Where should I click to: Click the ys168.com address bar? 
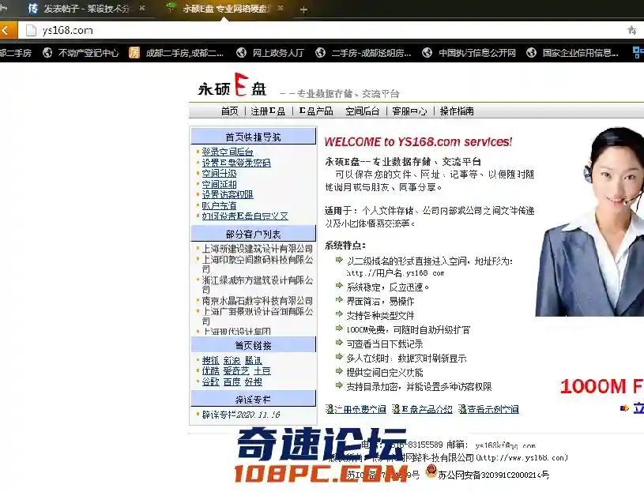[320, 30]
